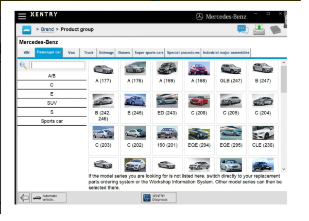Choose the Sports car category
The width and height of the screenshot is (309, 221).
(51, 121)
